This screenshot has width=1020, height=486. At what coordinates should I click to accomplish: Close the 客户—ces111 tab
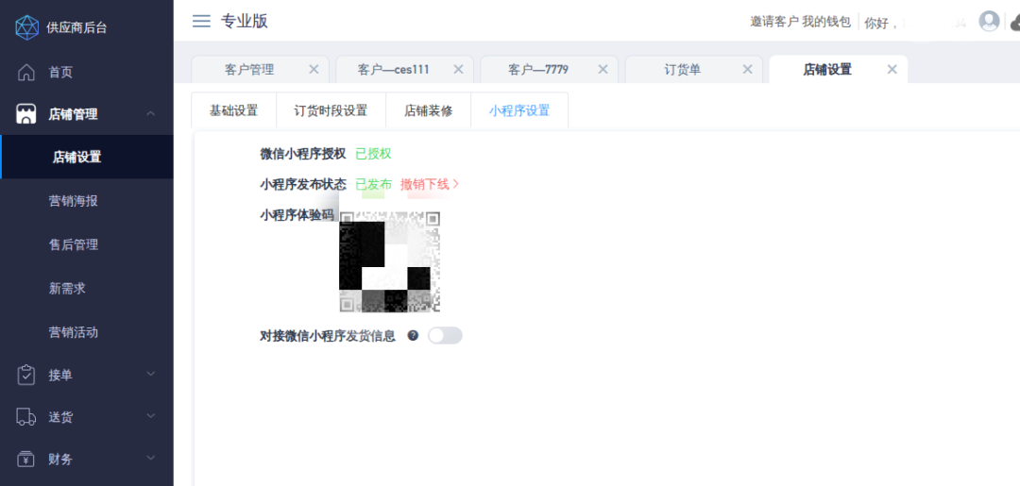click(x=458, y=70)
